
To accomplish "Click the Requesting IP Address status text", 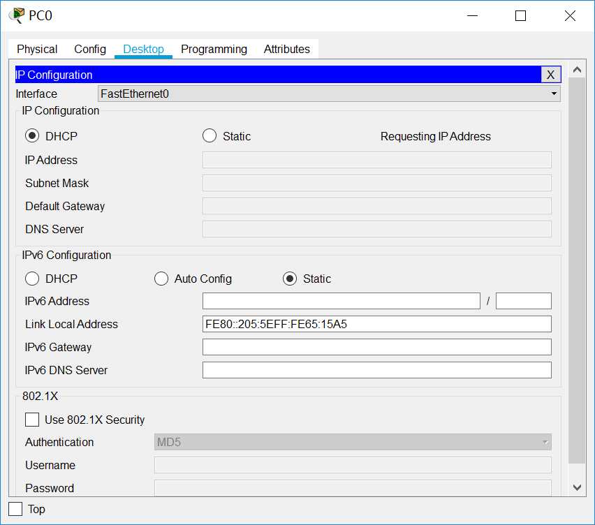I will pos(436,136).
